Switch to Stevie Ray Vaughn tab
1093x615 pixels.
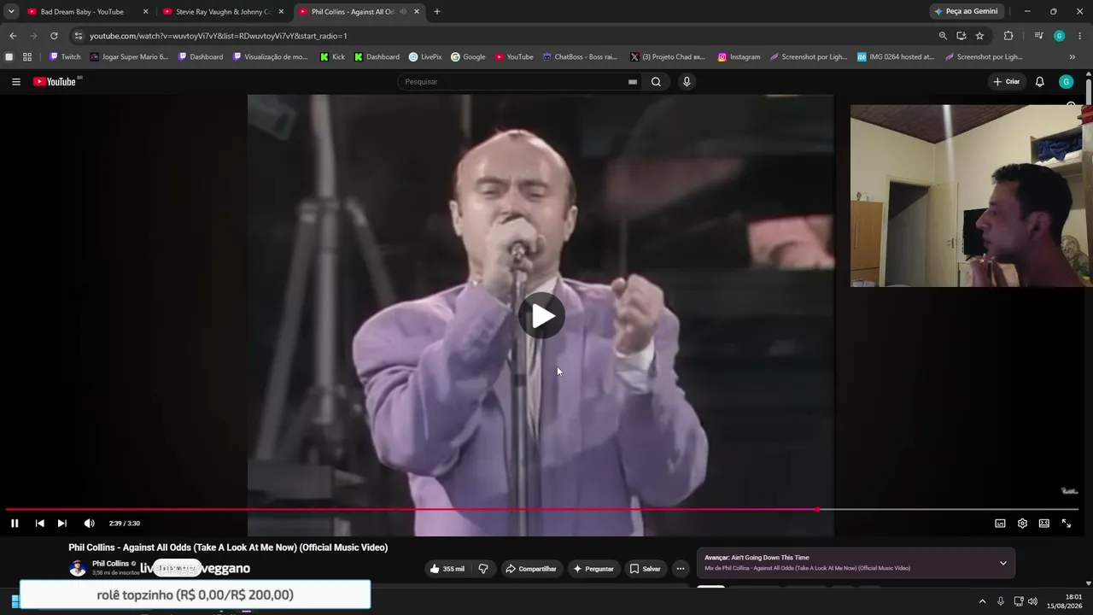[224, 12]
